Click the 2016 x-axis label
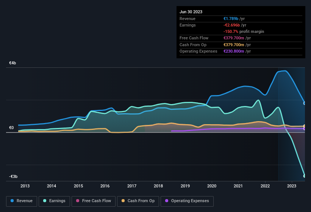The width and height of the screenshot is (311, 212). tap(105, 186)
